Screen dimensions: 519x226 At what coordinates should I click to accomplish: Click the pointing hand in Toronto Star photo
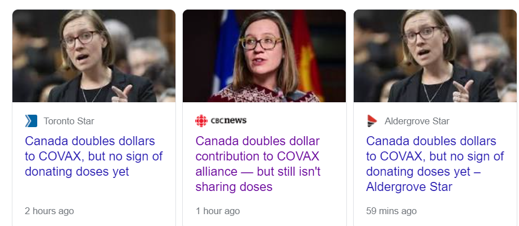point(122,92)
